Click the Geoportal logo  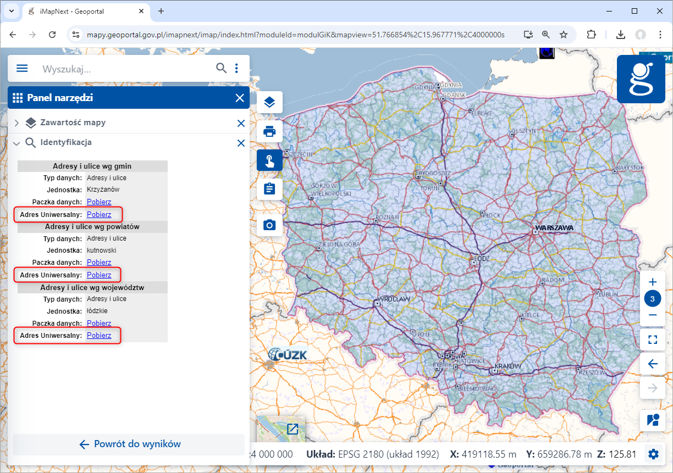pos(641,79)
